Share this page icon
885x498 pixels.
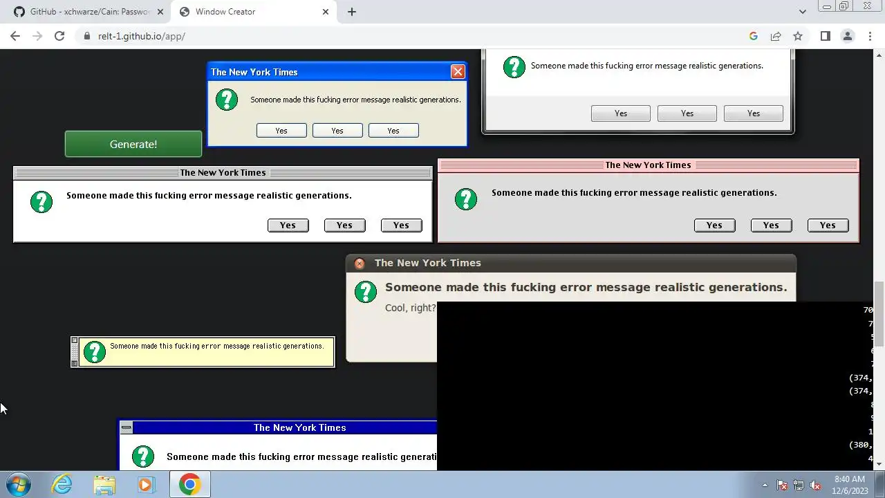(x=776, y=36)
